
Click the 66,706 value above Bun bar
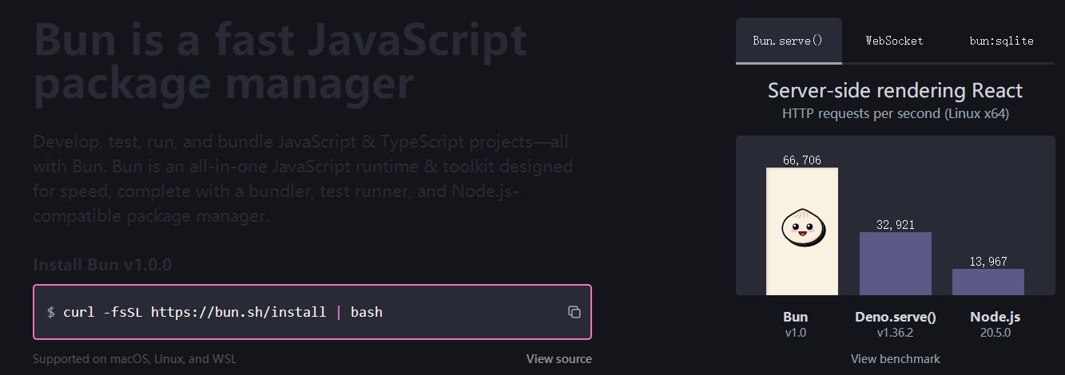coord(801,160)
